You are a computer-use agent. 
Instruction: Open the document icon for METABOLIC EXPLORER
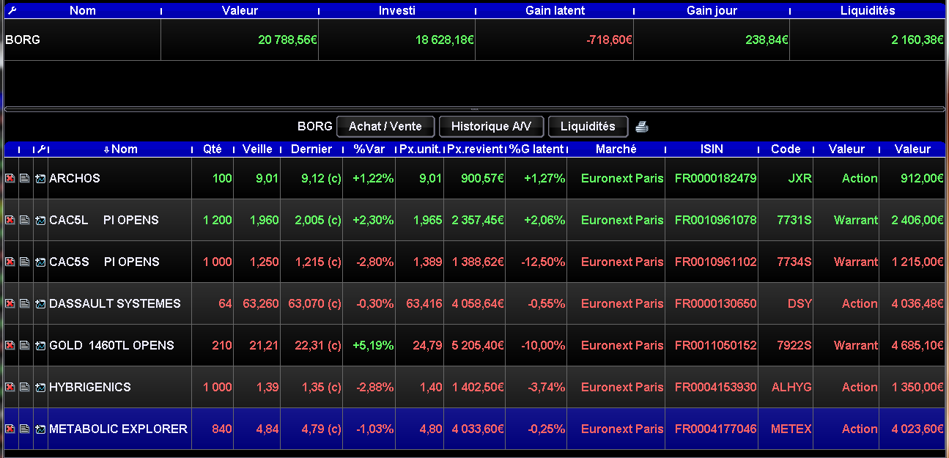click(25, 429)
